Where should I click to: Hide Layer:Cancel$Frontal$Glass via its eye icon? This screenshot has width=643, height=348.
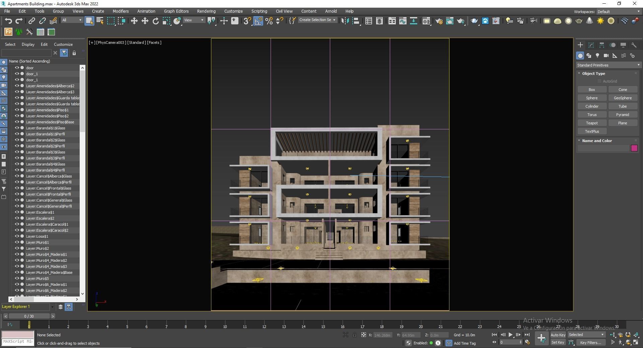17,188
